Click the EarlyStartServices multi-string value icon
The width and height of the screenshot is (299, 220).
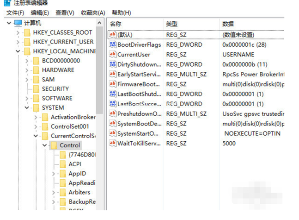(x=113, y=74)
